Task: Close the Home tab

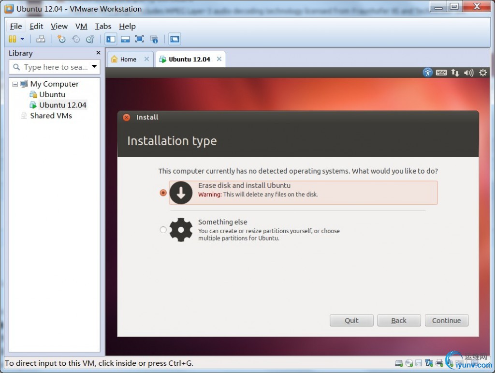Action: pyautogui.click(x=146, y=59)
